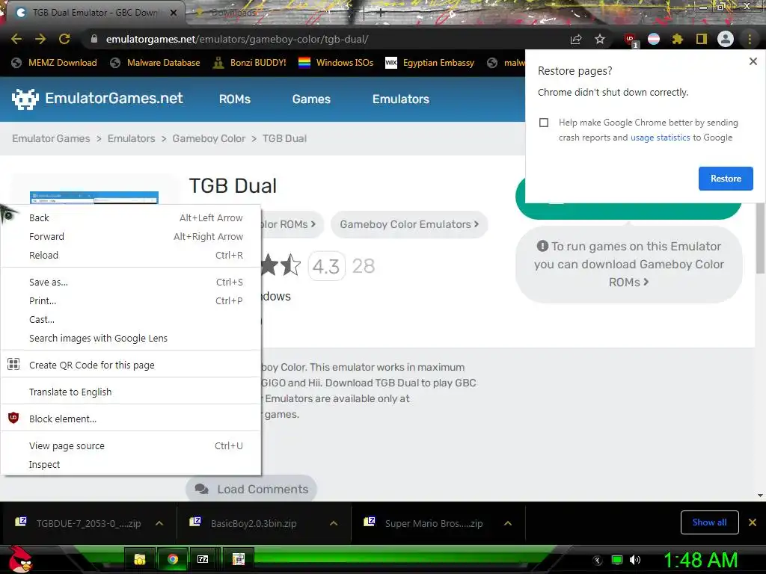Click the 1:48 AM taskbar clock
Viewport: 766px width, 574px height.
700,560
